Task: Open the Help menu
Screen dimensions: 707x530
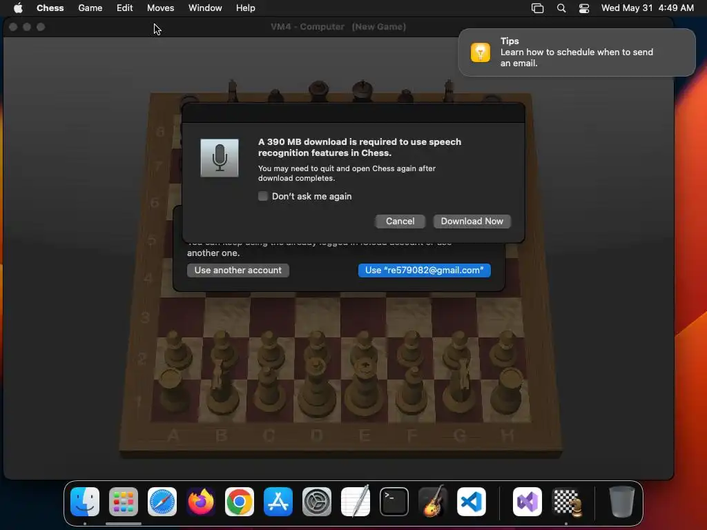Action: [x=246, y=8]
